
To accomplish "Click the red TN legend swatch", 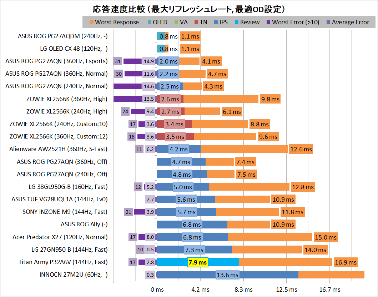I will (196, 22).
